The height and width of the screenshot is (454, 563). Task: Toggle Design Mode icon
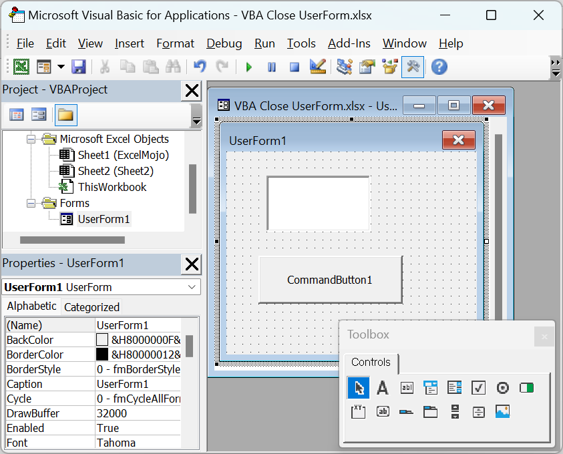[318, 67]
